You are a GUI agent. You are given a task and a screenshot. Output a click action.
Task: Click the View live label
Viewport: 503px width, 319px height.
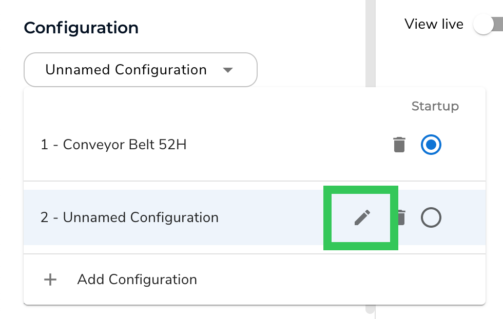pyautogui.click(x=434, y=24)
